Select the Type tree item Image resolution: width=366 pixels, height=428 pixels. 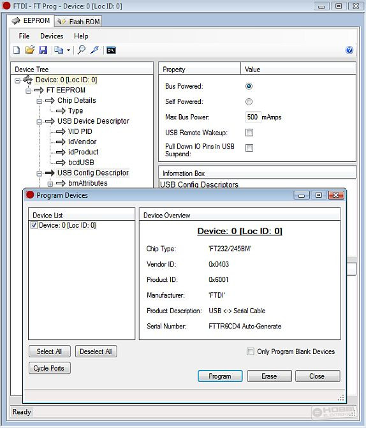pyautogui.click(x=75, y=111)
